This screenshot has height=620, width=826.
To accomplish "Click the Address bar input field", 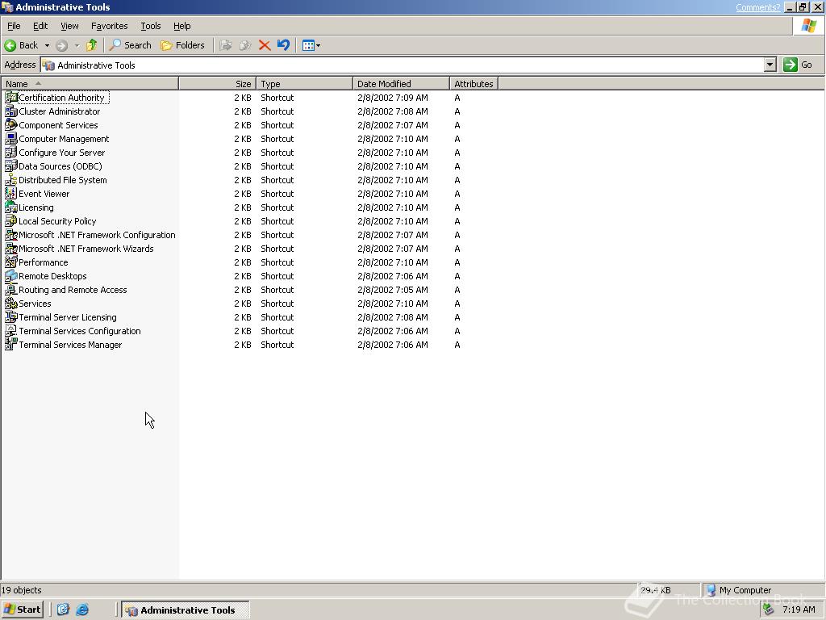I will click(403, 65).
